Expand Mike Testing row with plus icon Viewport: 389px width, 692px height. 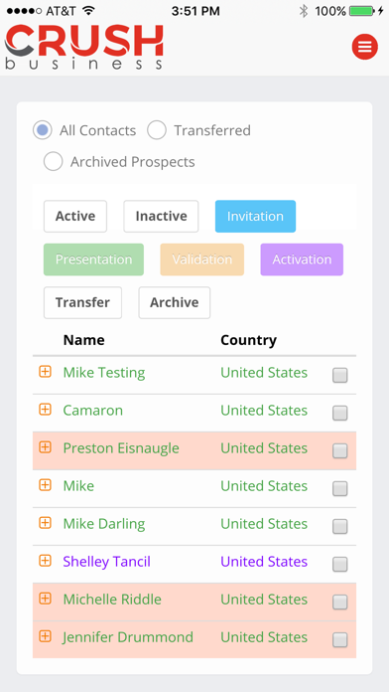pyautogui.click(x=45, y=372)
